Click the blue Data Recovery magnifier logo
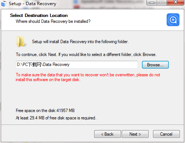Screen dimensions: 185x143 [173, 20]
